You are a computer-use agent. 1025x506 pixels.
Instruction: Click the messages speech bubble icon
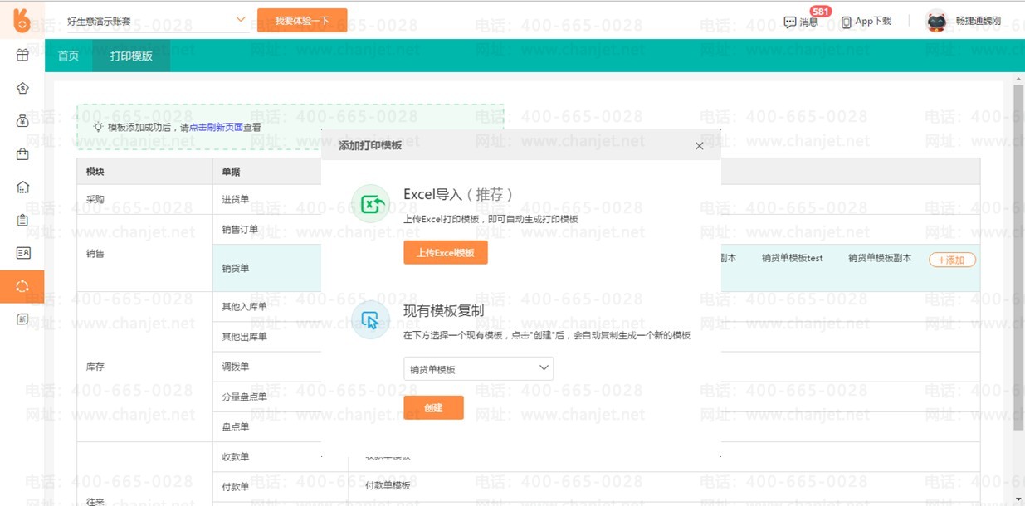pos(790,22)
